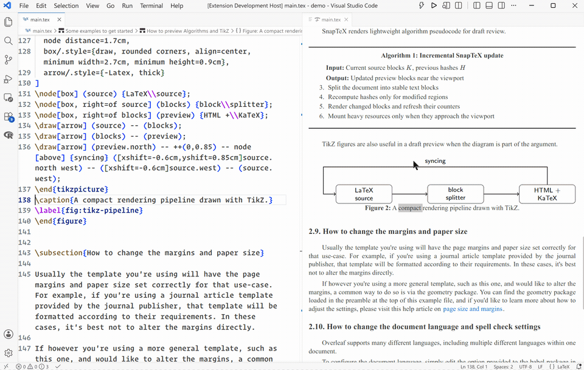584x370 pixels.
Task: Place cursor on line 139 \label{fig:tikz-pipeline}
Action: coord(89,210)
